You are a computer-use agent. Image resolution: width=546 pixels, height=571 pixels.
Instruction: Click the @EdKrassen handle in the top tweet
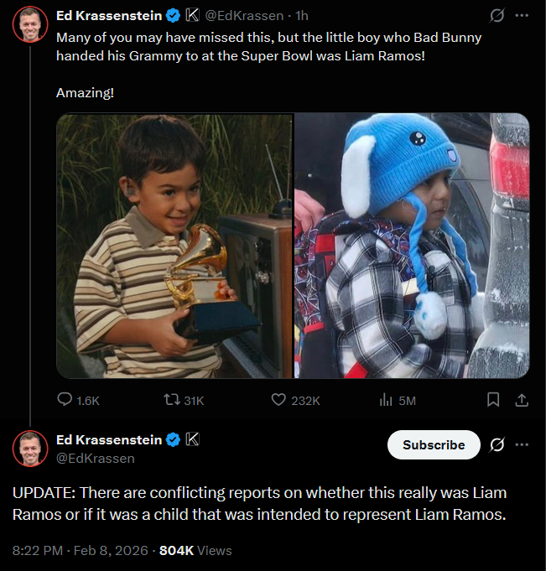point(242,16)
